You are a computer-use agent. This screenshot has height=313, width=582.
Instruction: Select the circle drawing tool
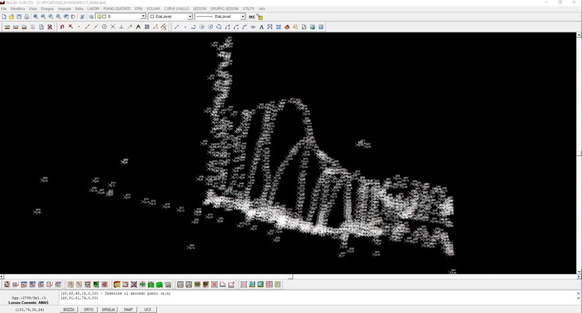tap(105, 27)
